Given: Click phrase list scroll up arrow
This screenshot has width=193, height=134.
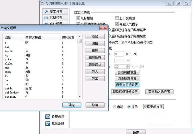Looking at the screenshot, I should pyautogui.click(x=80, y=37).
